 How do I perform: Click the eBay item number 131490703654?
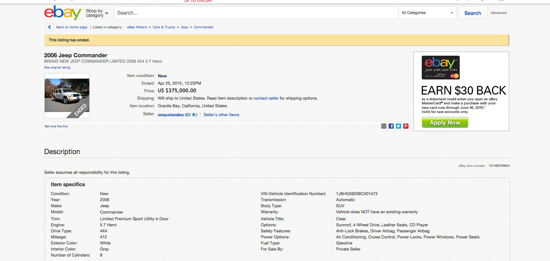(499, 165)
